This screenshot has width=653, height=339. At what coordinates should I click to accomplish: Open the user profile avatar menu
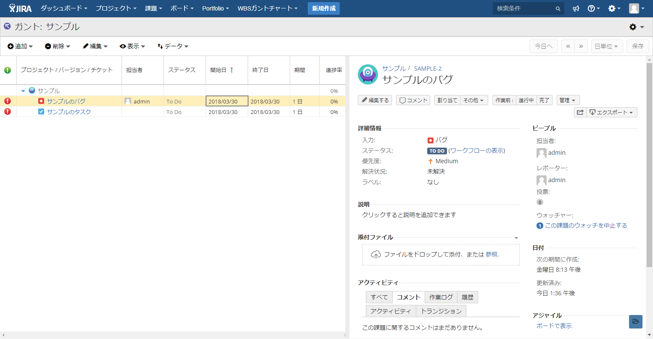[x=637, y=8]
